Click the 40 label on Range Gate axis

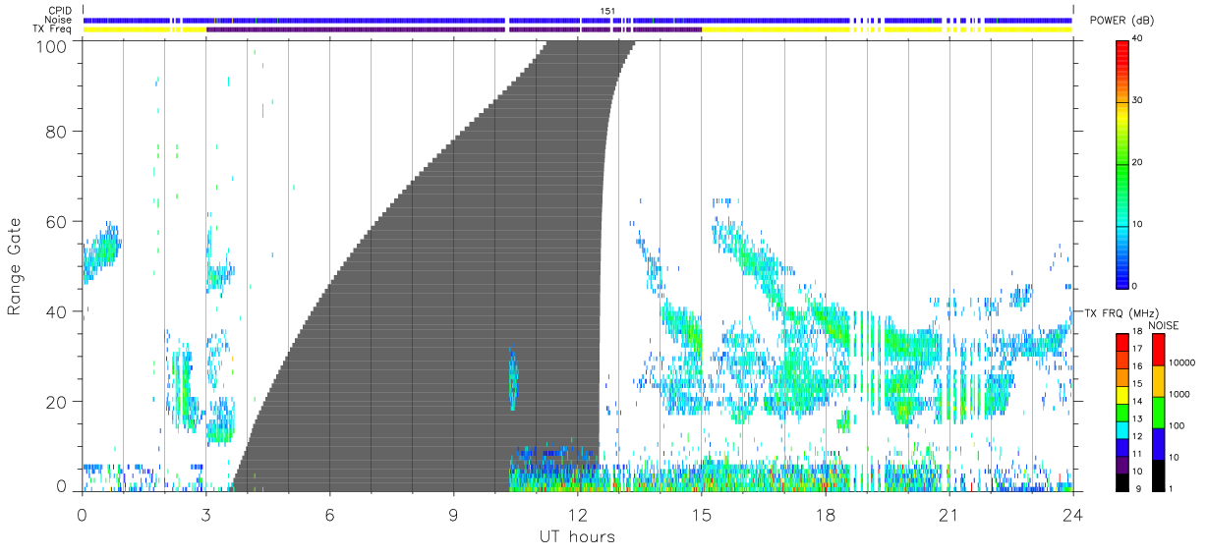coord(57,311)
